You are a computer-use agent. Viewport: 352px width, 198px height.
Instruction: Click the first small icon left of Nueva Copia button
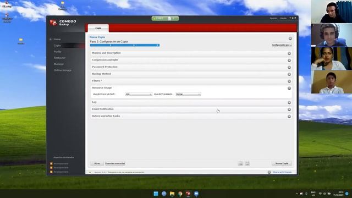point(240,163)
